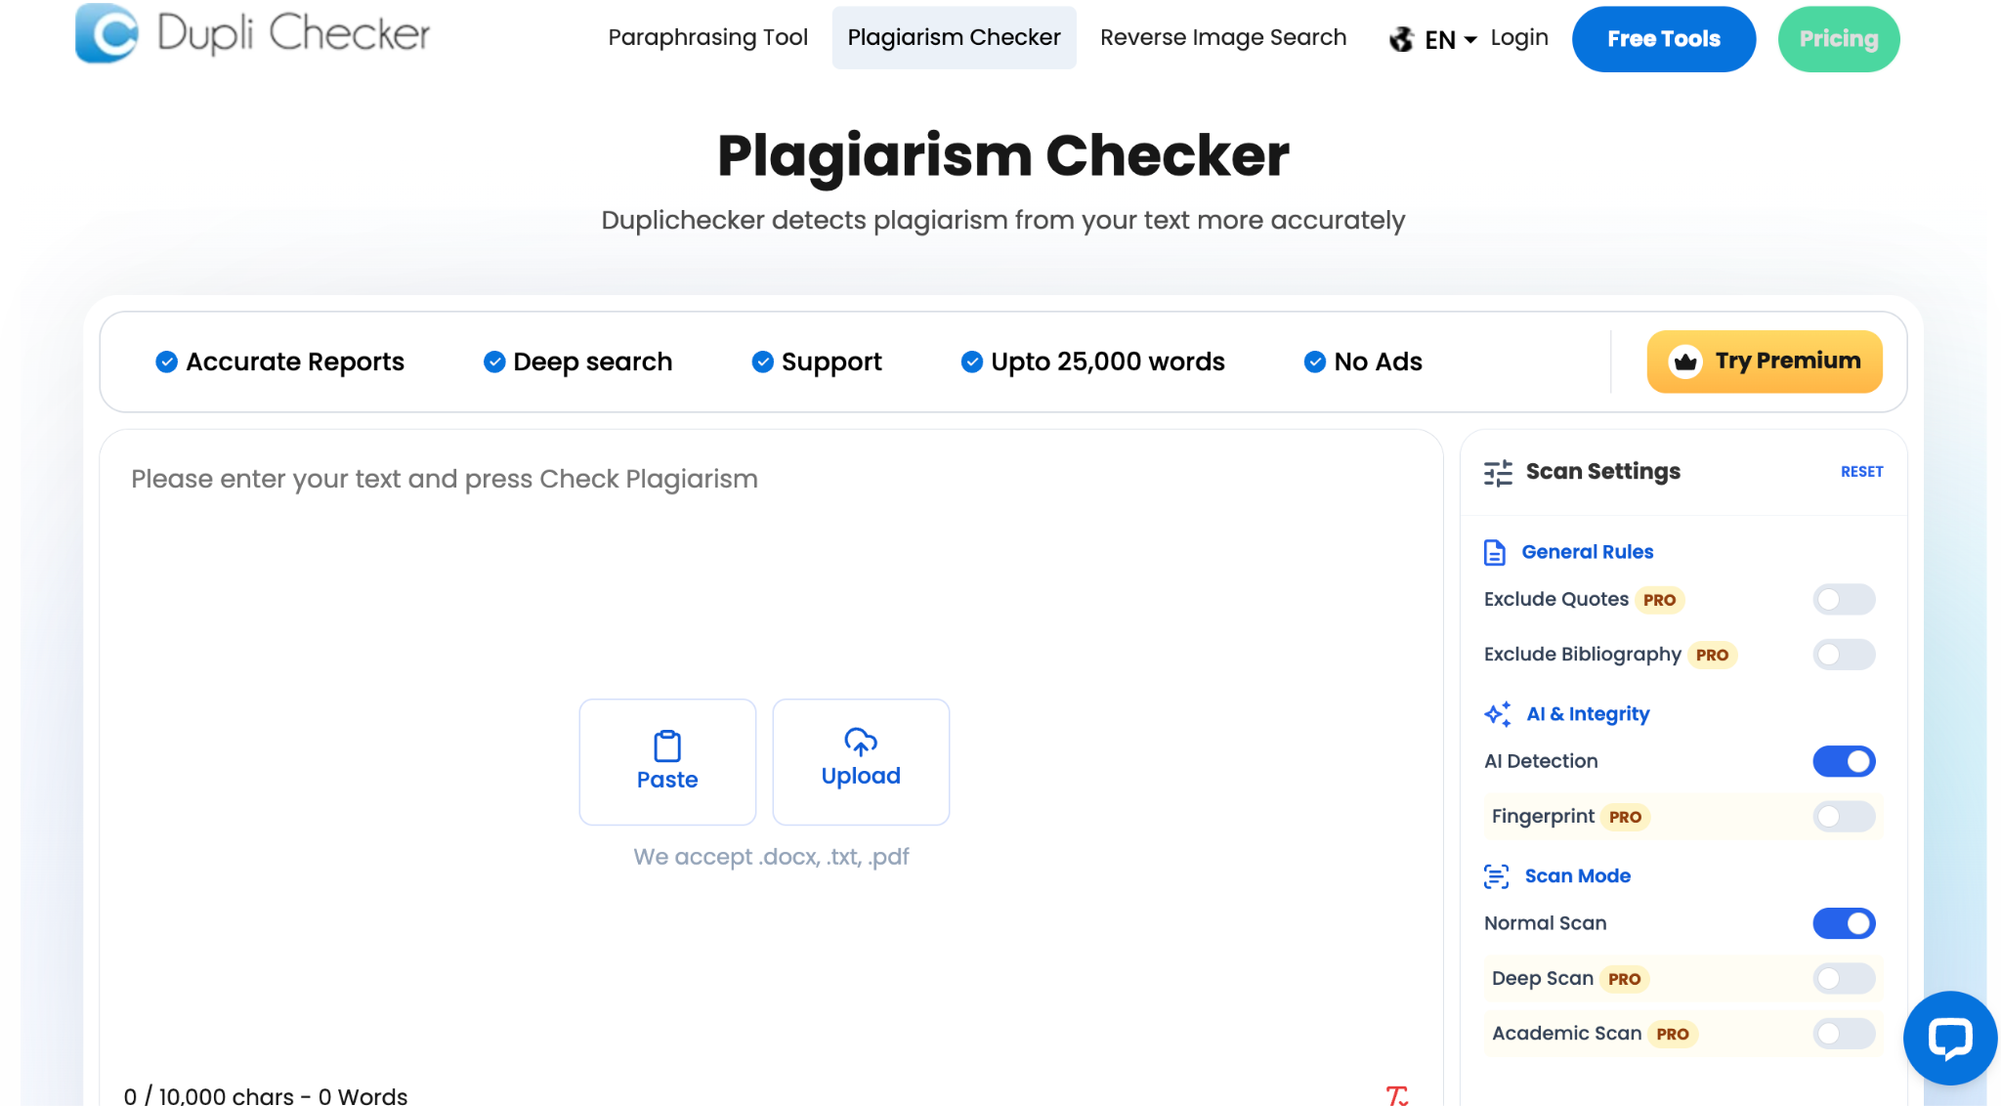Click the Dupli Checker logo icon
The height and width of the screenshot is (1106, 2001).
(106, 33)
